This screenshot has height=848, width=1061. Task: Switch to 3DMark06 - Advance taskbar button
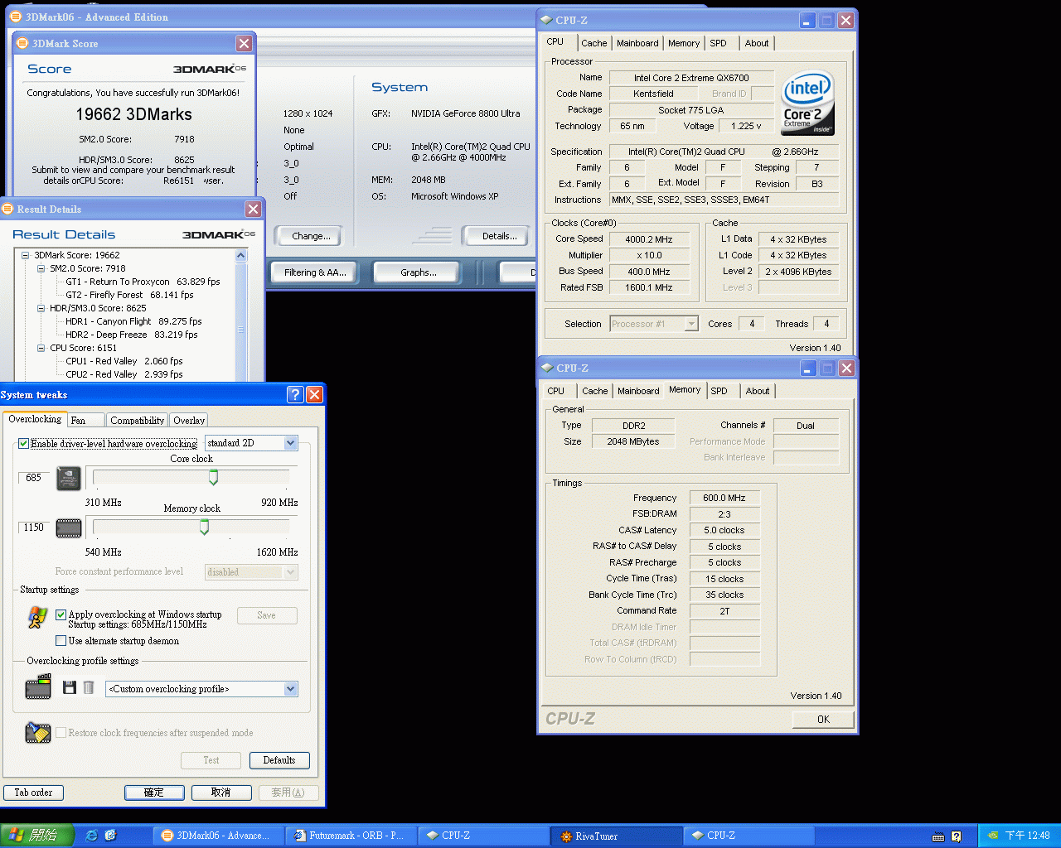click(x=218, y=836)
